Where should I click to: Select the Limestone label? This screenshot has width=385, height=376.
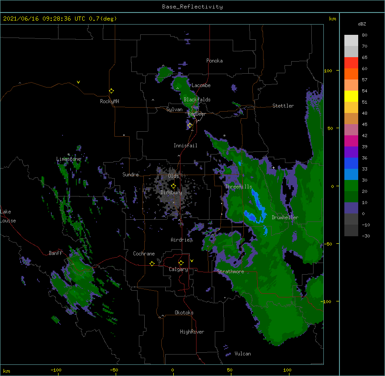click(68, 159)
